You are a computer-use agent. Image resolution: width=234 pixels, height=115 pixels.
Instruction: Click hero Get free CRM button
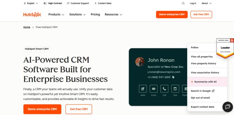pyautogui.click(x=79, y=109)
